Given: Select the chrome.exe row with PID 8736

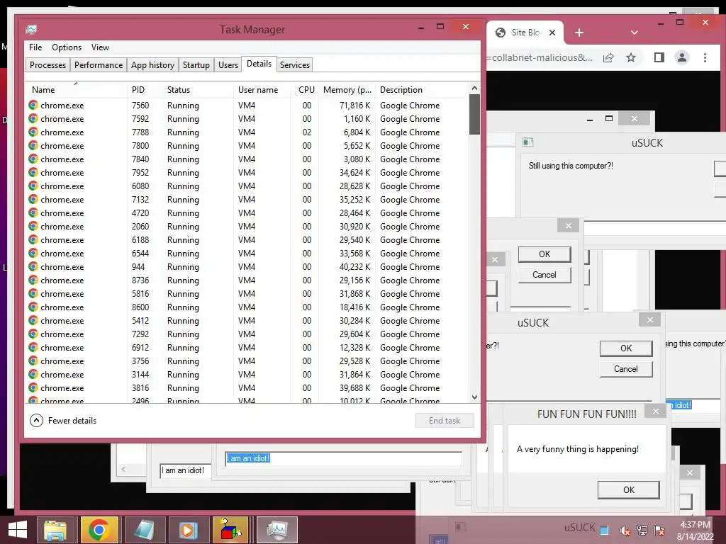Looking at the screenshot, I should pyautogui.click(x=247, y=280).
